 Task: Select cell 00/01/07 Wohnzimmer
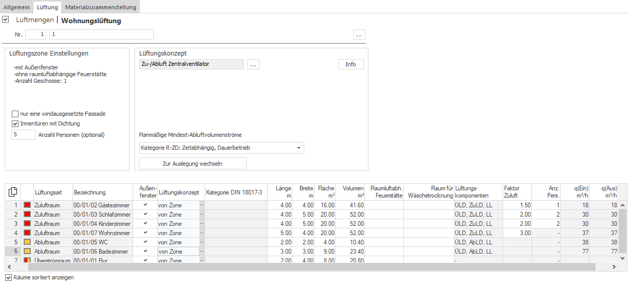pyautogui.click(x=102, y=233)
